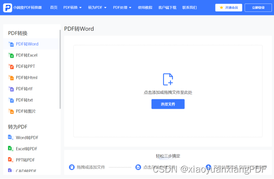Open 联系我们 in the top menu
This screenshot has height=179, width=274.
[x=189, y=7]
